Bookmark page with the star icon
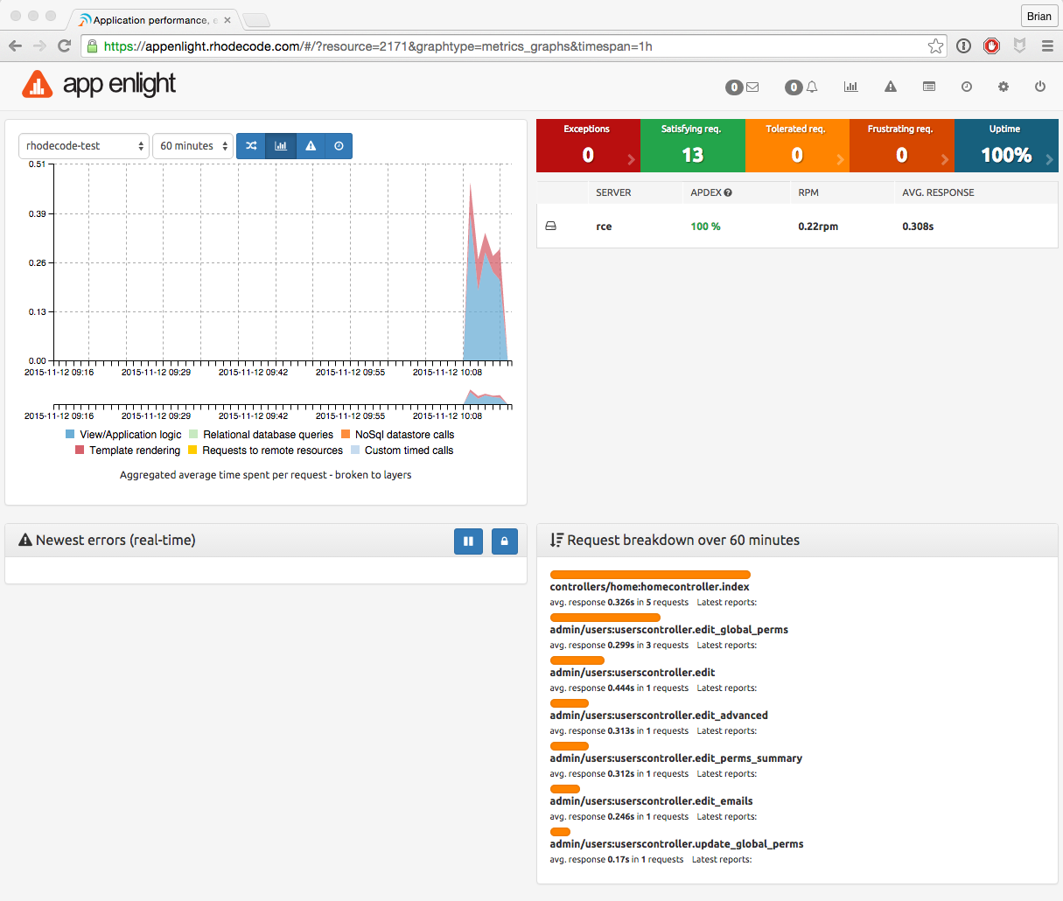Image resolution: width=1063 pixels, height=901 pixels. [x=935, y=46]
